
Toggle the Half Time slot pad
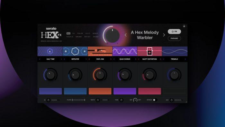coord(50,91)
